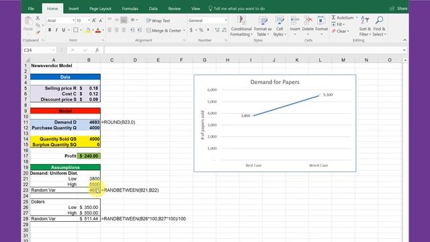Click the Insert Function fx icon
Screen dimensions: 430x242
pyautogui.click(x=97, y=50)
